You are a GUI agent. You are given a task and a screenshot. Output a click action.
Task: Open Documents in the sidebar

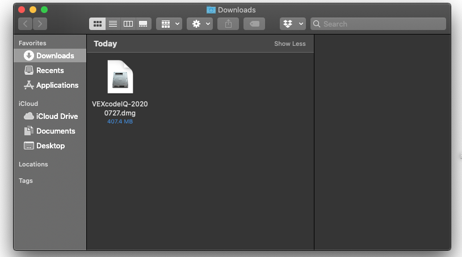tap(50, 131)
